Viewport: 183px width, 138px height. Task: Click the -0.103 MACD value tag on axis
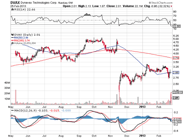[x=177, y=122]
